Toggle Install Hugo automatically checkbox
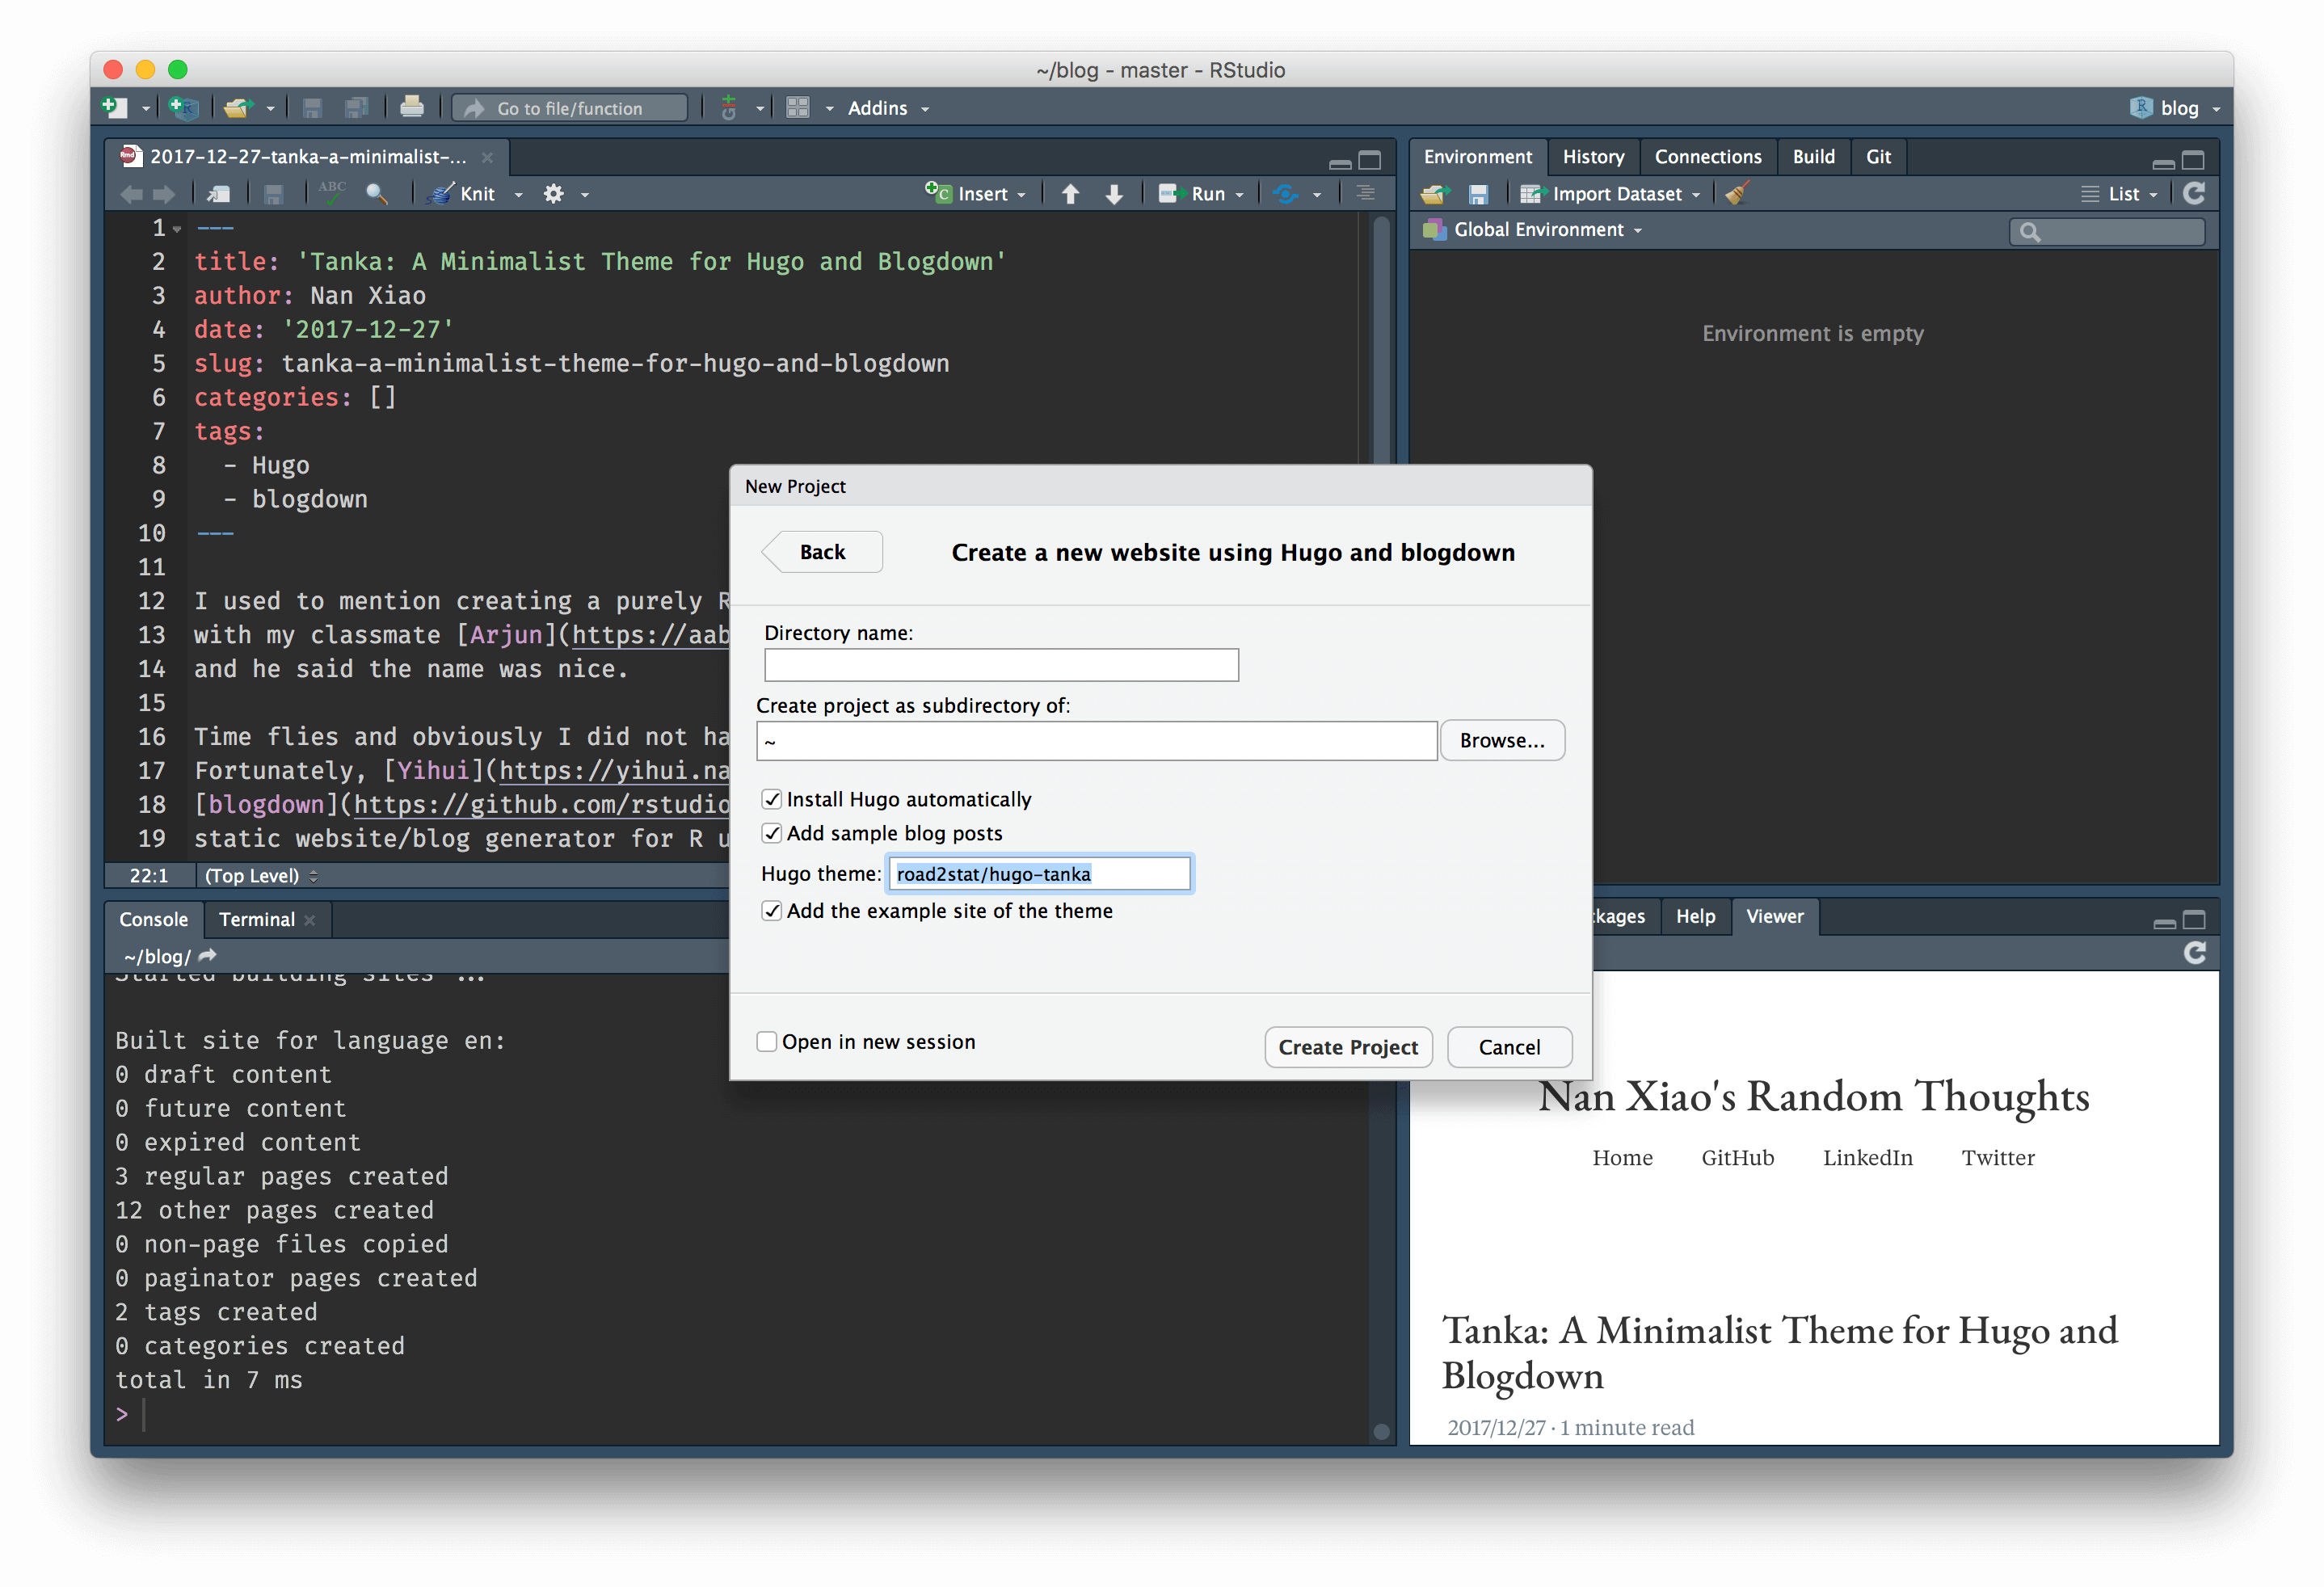Viewport: 2324px width, 1587px height. [x=771, y=799]
